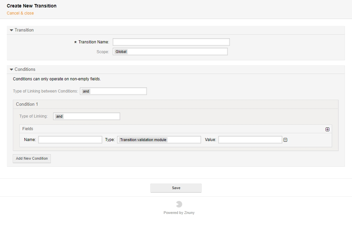Screen dimensions: 352x237
Task: Collapse the Transition section via its triangle
Action: click(x=12, y=30)
